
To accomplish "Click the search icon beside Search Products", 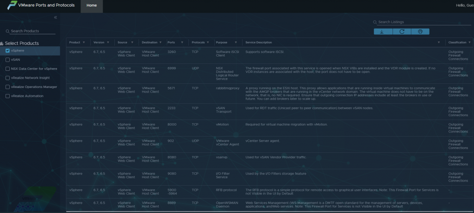I will coord(7,31).
